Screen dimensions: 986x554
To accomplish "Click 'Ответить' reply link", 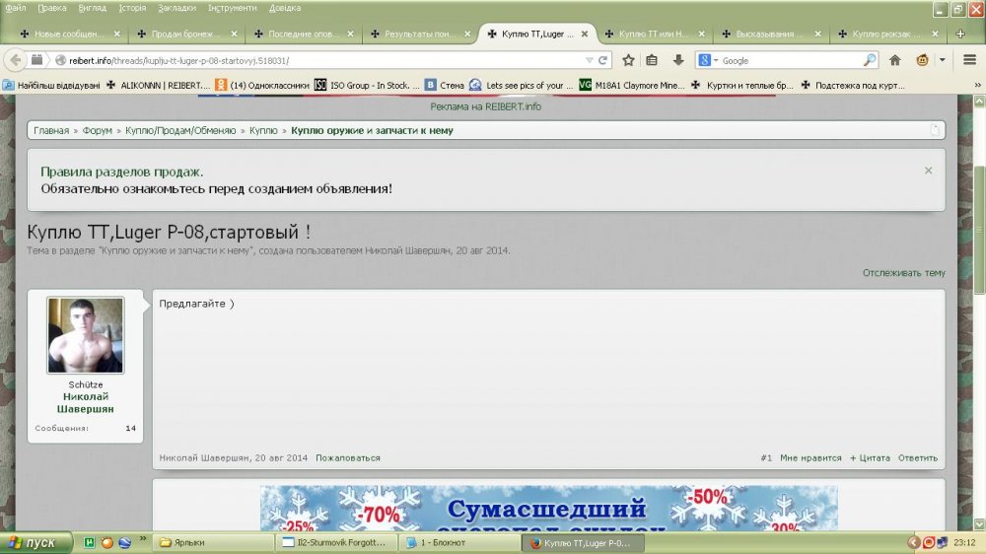I will click(x=917, y=457).
